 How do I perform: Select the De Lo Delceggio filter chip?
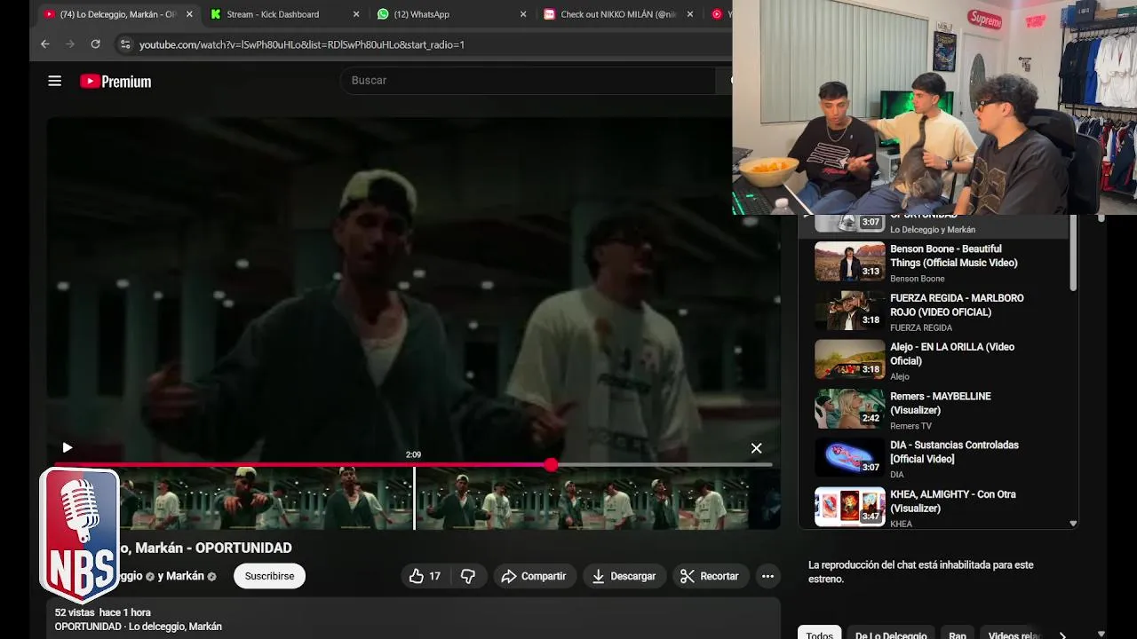(891, 634)
